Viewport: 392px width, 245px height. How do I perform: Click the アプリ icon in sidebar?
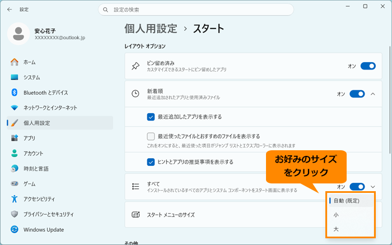(15, 138)
